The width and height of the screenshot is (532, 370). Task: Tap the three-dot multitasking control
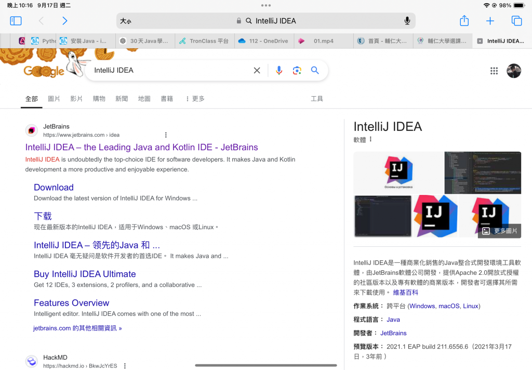click(x=266, y=5)
